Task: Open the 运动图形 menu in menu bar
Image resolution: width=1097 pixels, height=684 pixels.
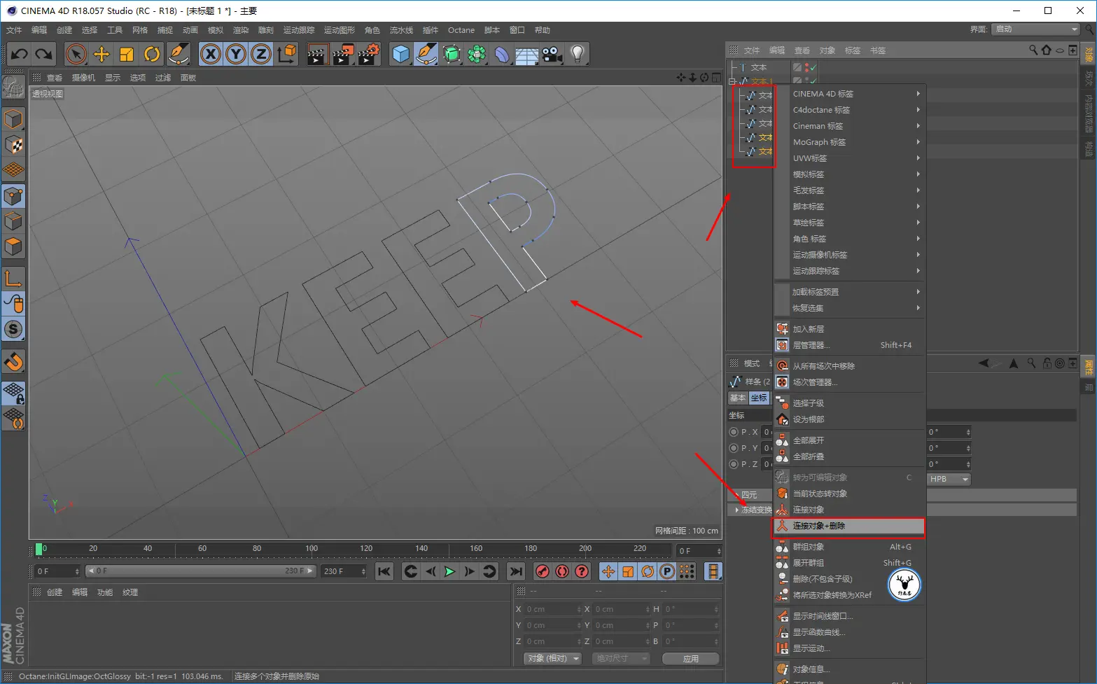Action: (x=340, y=30)
